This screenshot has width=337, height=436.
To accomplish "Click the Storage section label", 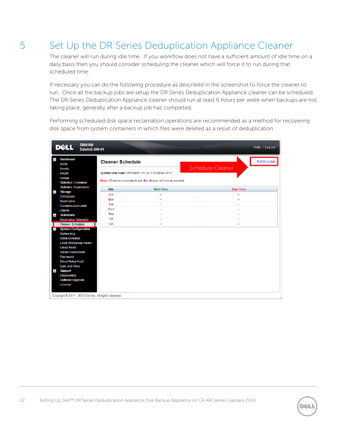I will pyautogui.click(x=65, y=192).
